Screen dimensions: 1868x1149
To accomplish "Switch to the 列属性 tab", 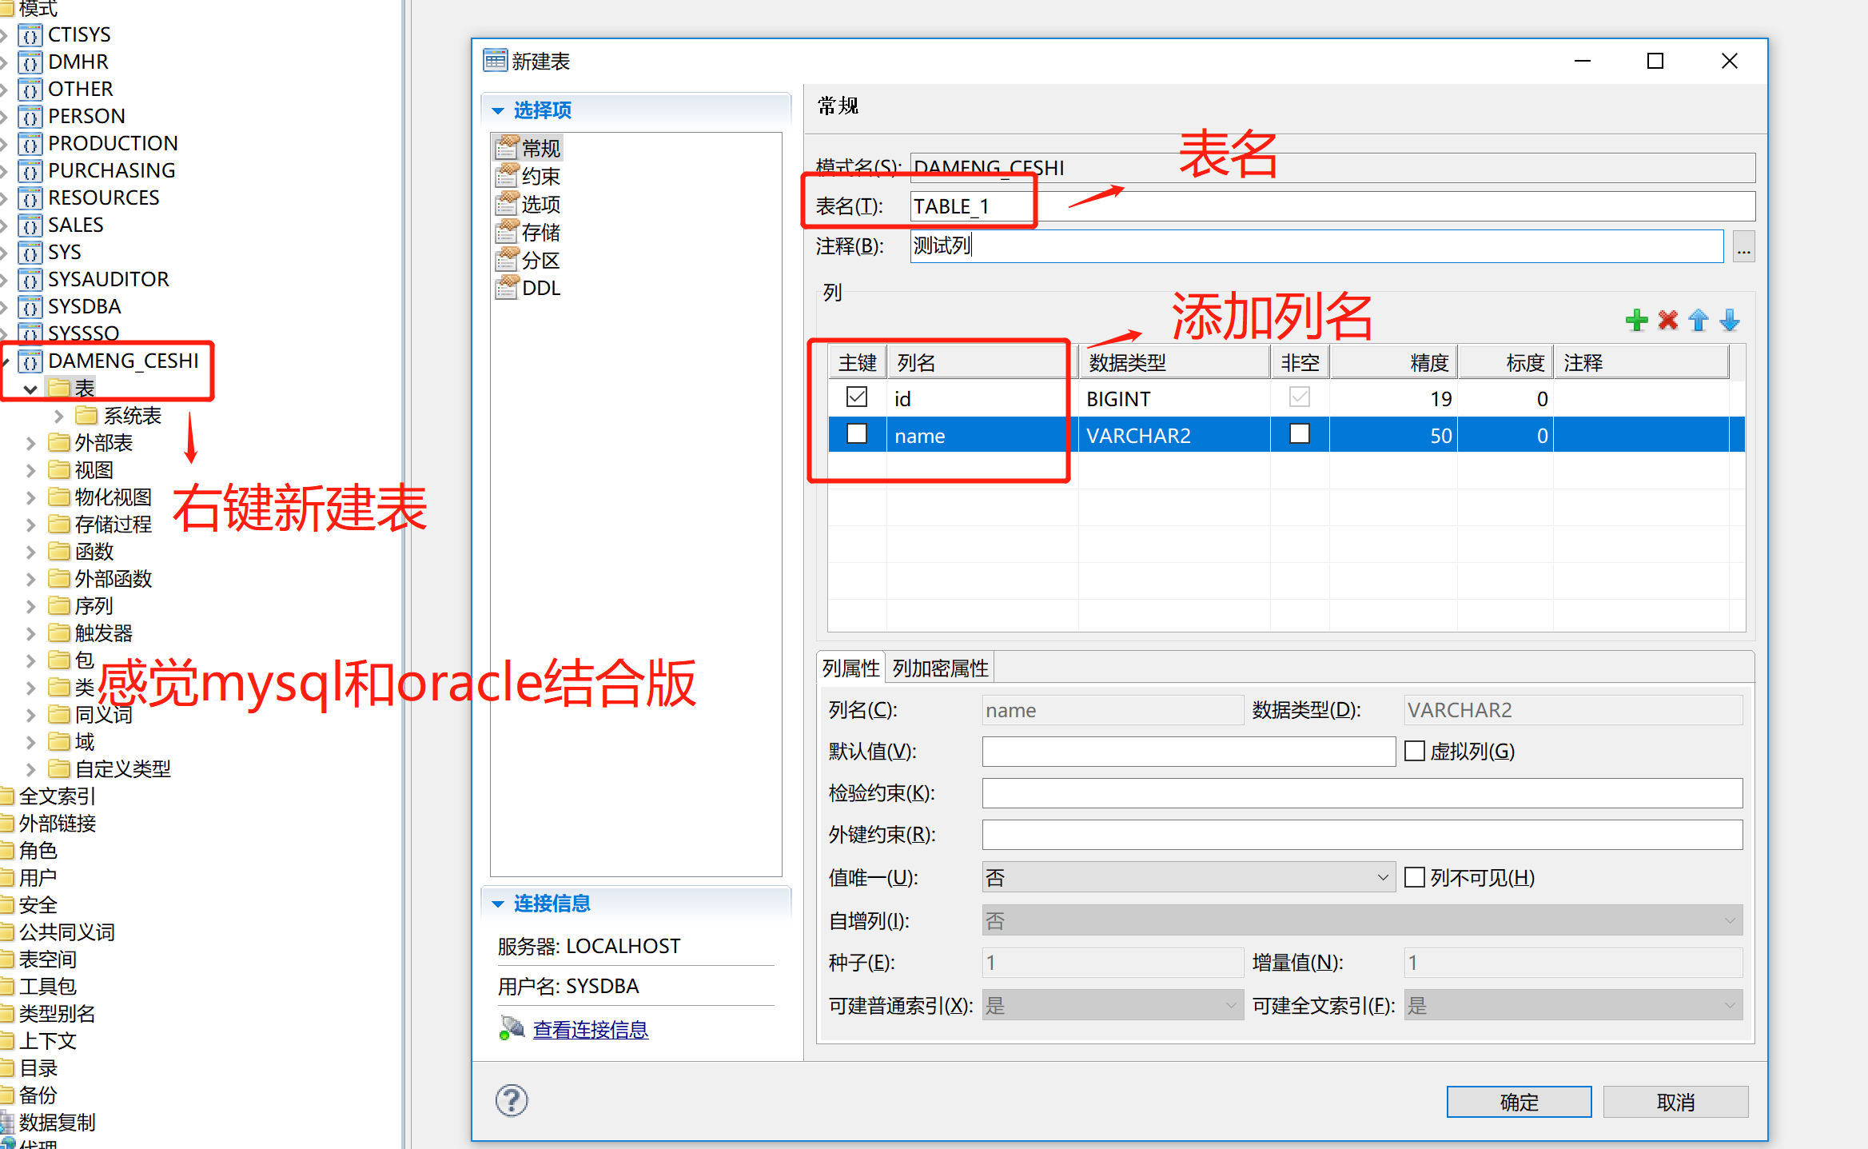I will point(850,668).
